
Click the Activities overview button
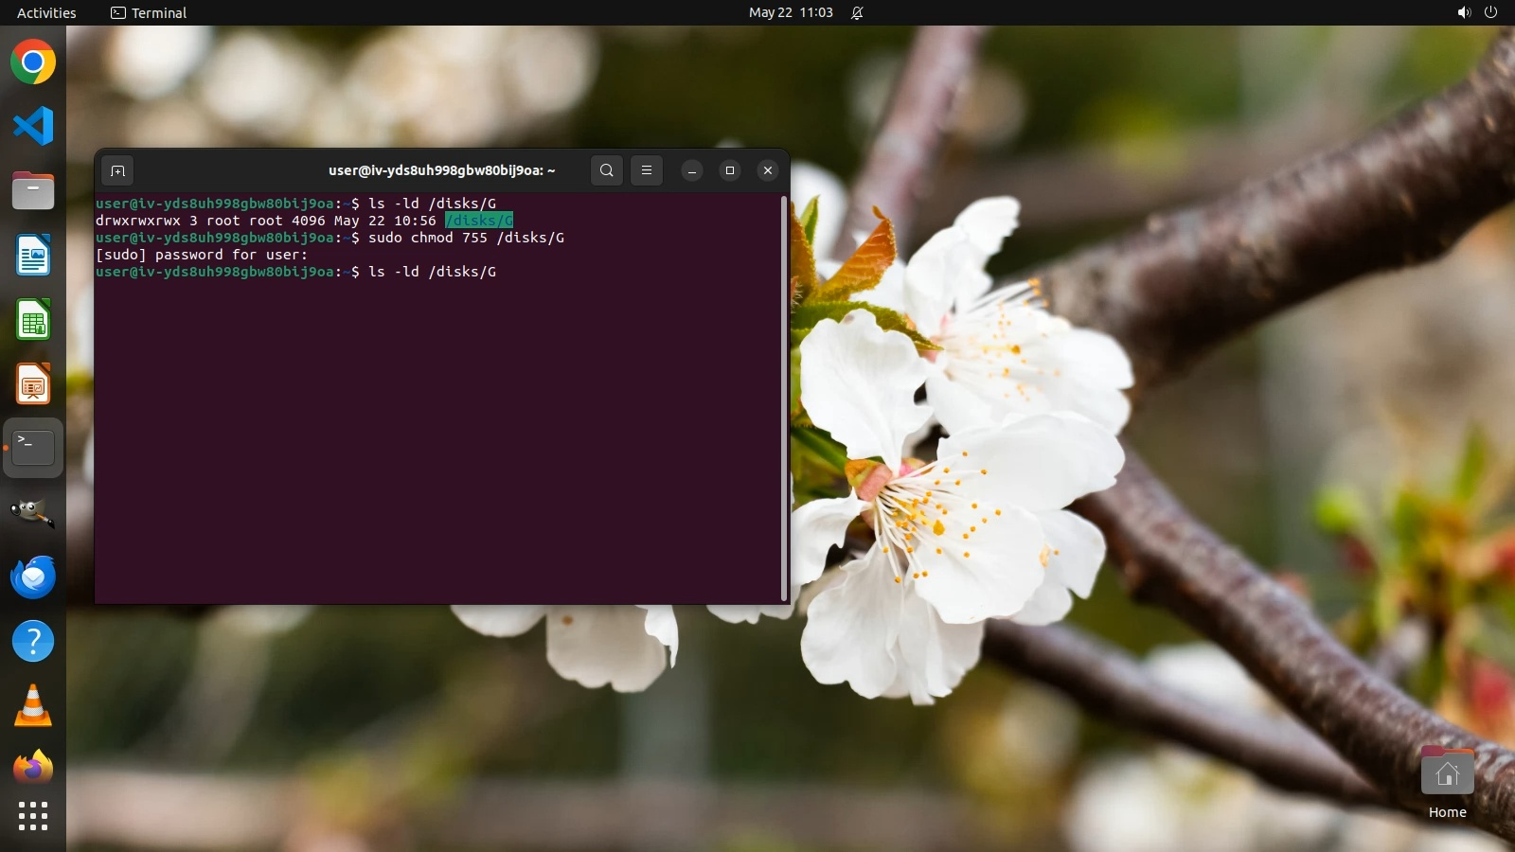46,12
